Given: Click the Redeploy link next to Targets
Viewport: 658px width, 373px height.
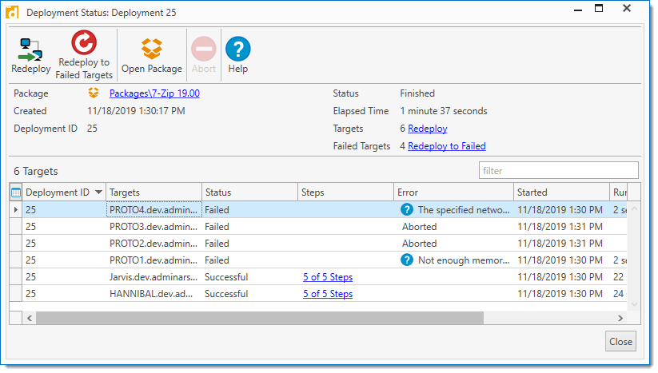Looking at the screenshot, I should click(427, 129).
